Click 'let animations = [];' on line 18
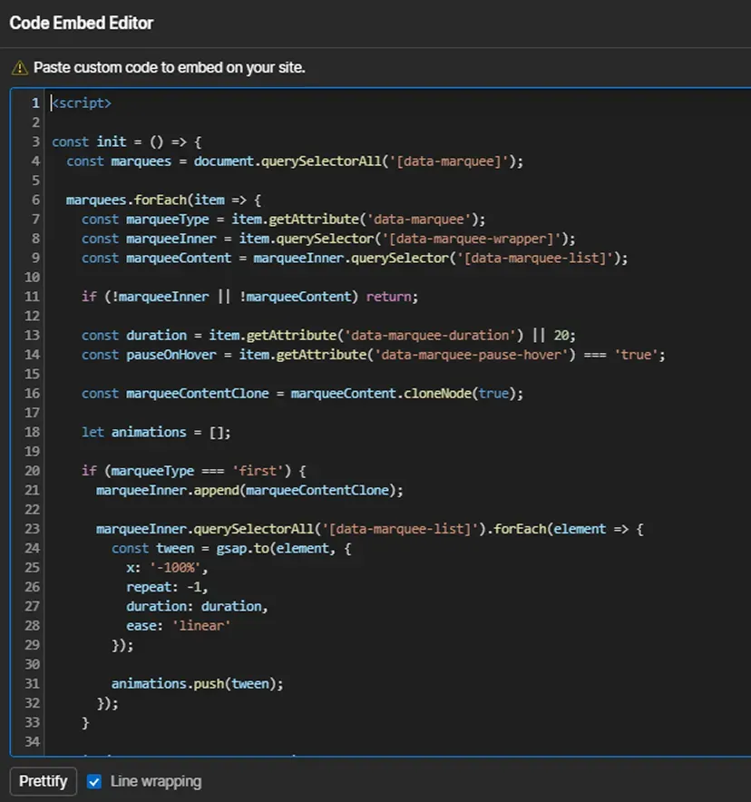This screenshot has width=751, height=802. pyautogui.click(x=156, y=432)
